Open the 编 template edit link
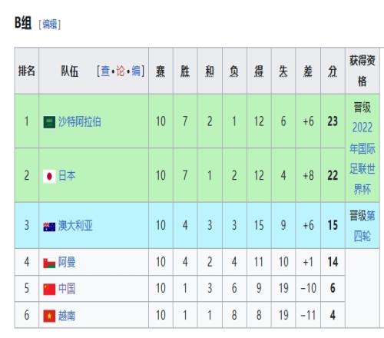Viewport: 384px width, 338px height. click(x=136, y=71)
